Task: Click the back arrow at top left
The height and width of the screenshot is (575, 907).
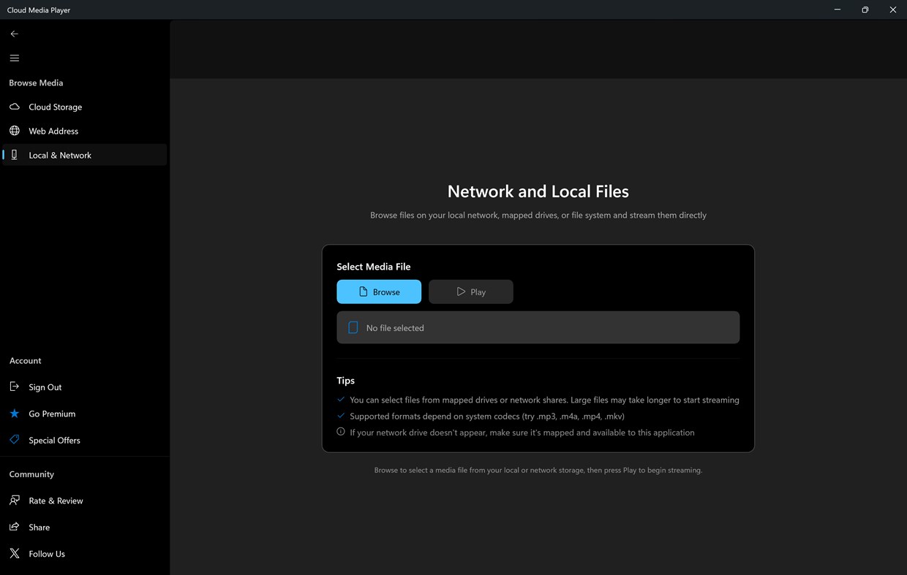Action: 14,34
